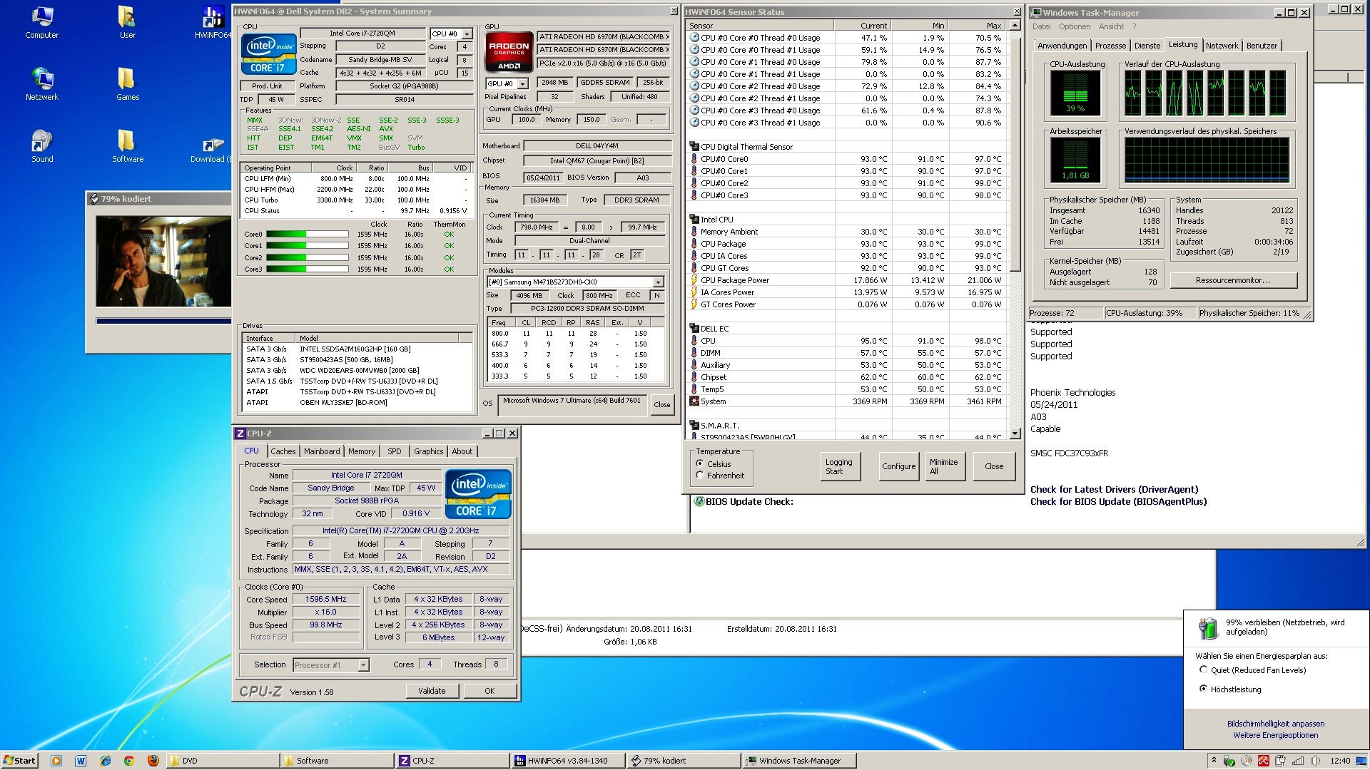Image resolution: width=1370 pixels, height=770 pixels.
Task: Click the CPU Package Power lightning icon
Action: coord(694,280)
